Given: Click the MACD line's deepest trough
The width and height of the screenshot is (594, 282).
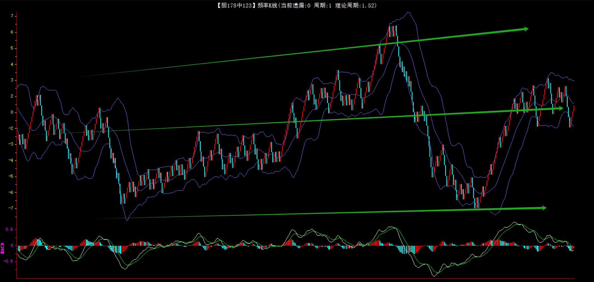Looking at the screenshot, I should pos(434,276).
